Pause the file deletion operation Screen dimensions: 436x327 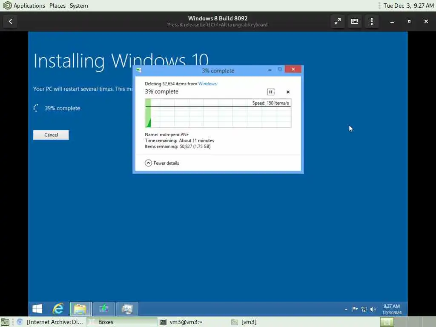pos(270,92)
